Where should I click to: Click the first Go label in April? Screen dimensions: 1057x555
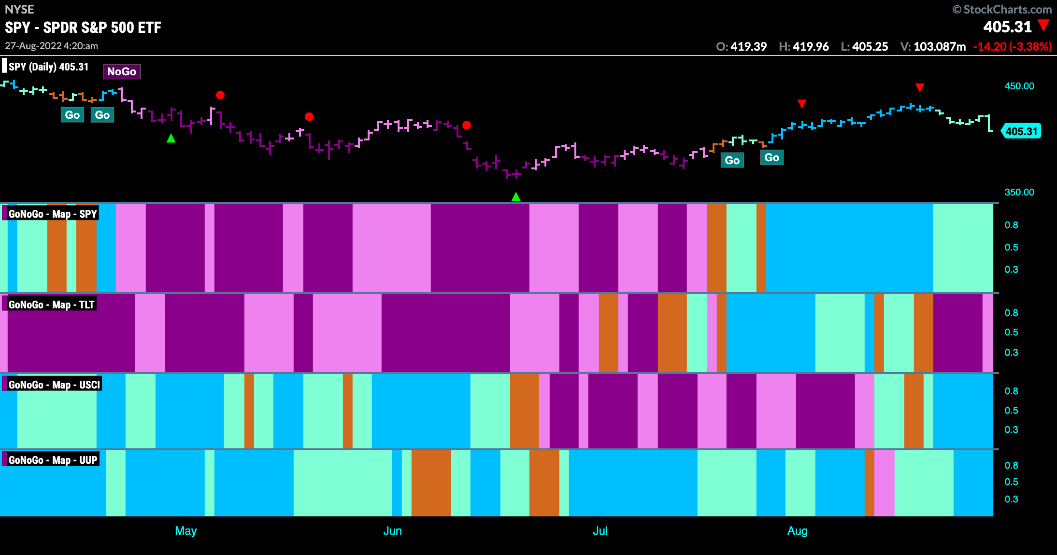coord(72,115)
